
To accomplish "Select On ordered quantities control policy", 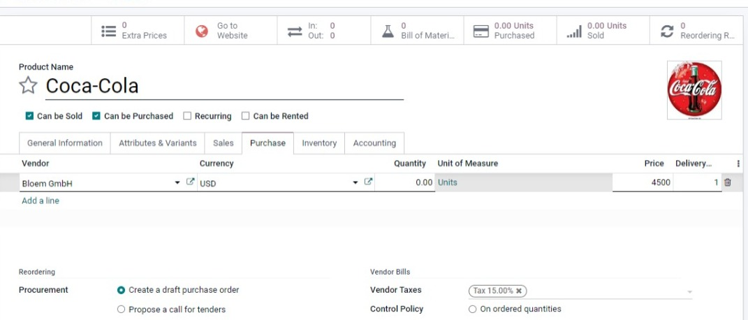I will coord(472,309).
